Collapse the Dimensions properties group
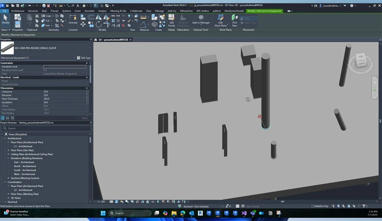The image size is (382, 221). click(87, 88)
